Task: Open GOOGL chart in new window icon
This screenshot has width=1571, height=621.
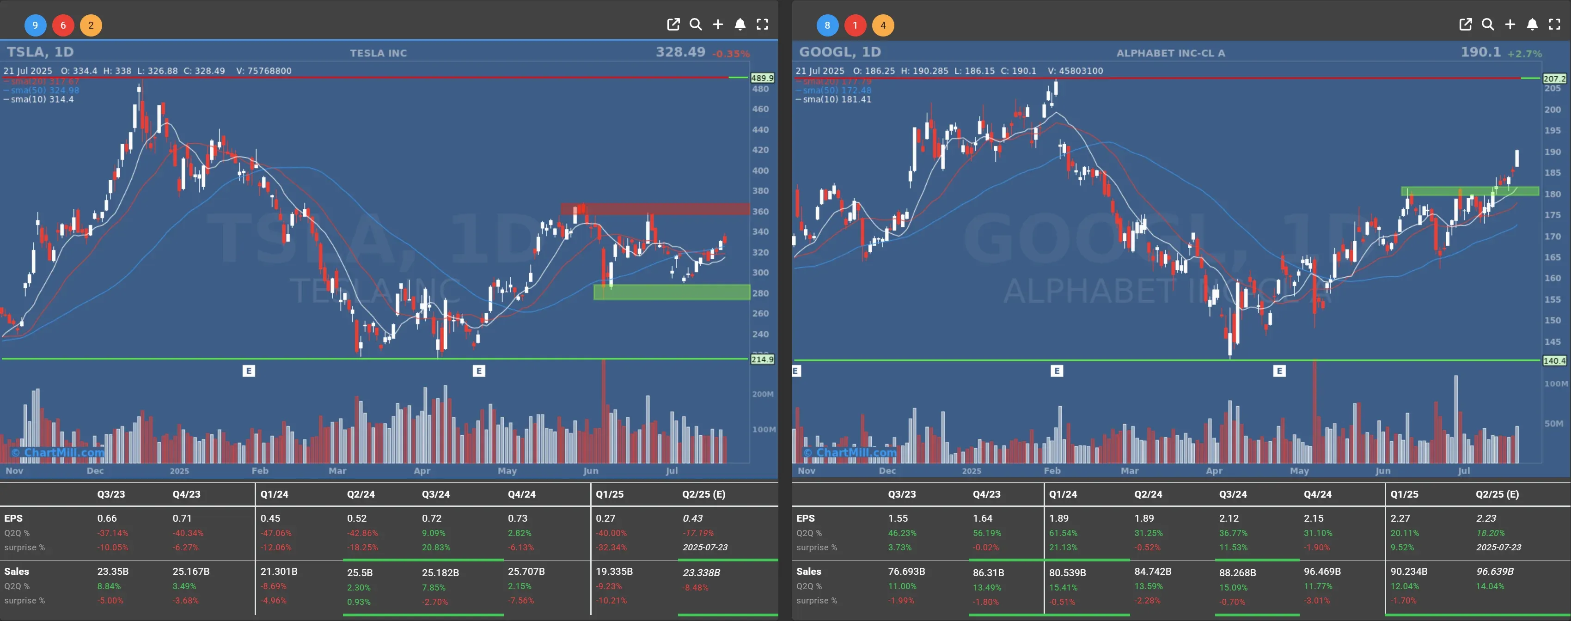Action: tap(1465, 24)
